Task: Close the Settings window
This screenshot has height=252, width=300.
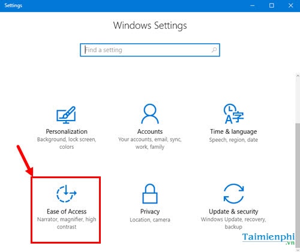Action: [290, 5]
